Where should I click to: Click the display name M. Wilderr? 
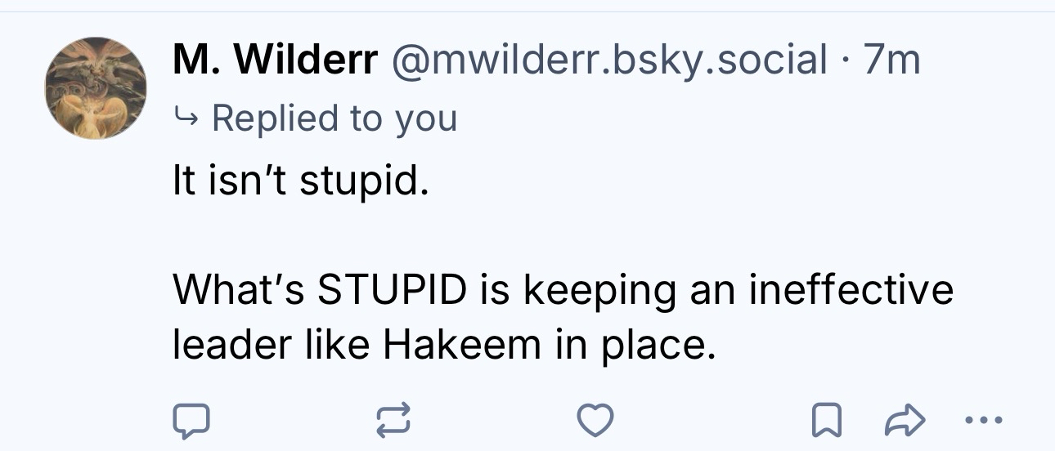[275, 60]
